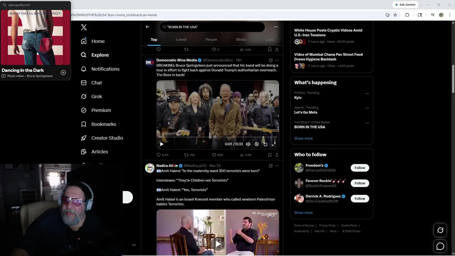
Task: Bookmark this page with the star icon
Action: tap(395, 15)
